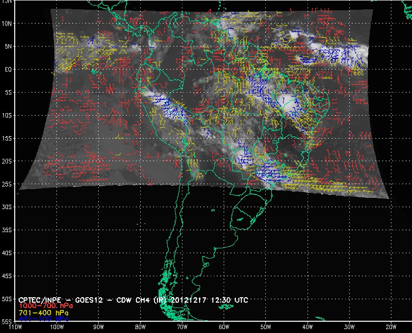Click the 25S latitude axis label
The width and height of the screenshot is (412, 333).
tap(7, 184)
